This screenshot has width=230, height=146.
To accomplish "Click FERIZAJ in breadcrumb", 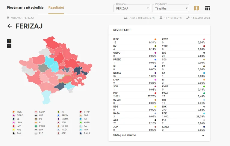I will [x=29, y=18].
